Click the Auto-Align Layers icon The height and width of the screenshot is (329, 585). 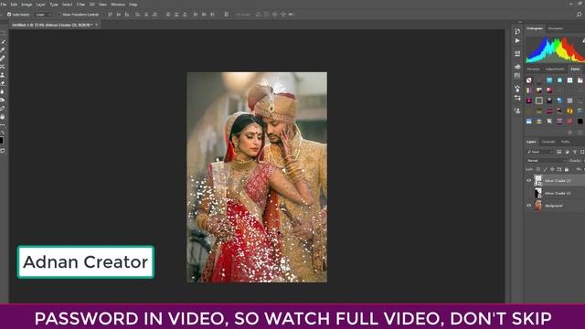click(227, 15)
